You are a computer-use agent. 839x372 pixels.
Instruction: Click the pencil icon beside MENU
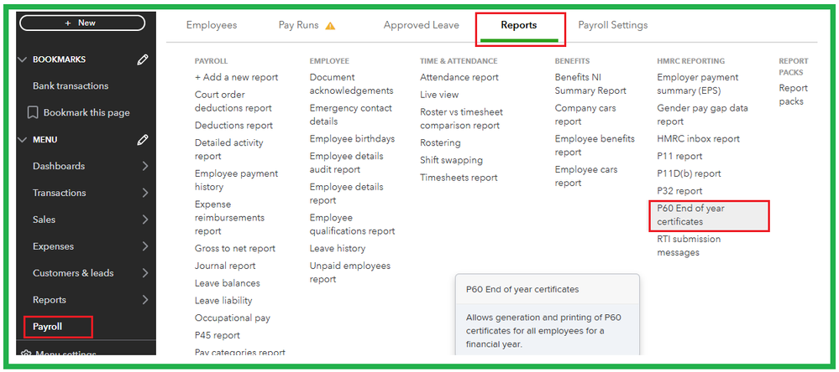point(142,140)
